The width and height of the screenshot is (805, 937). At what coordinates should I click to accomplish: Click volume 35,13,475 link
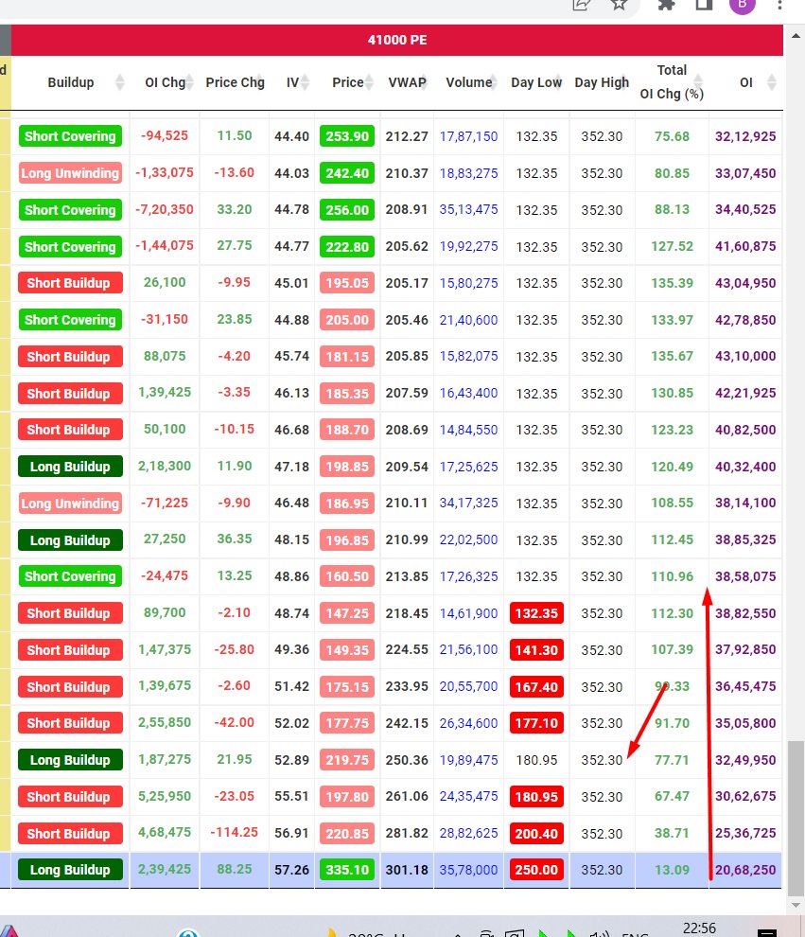(x=469, y=210)
